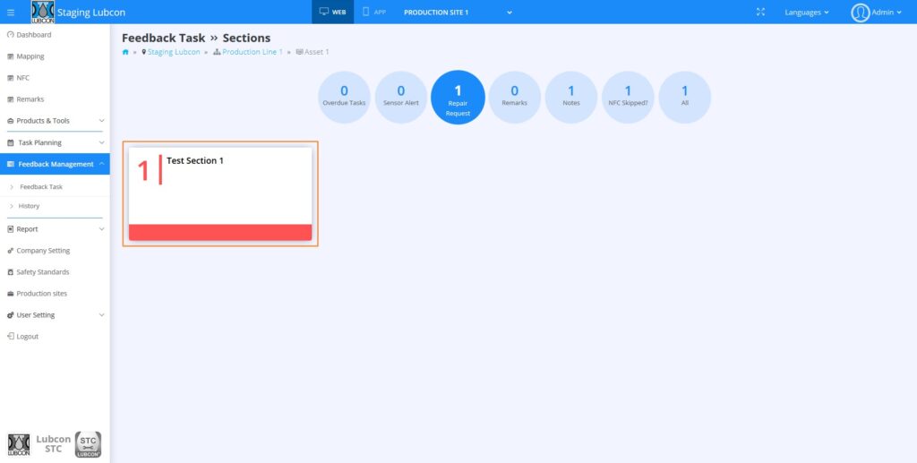Open Dashboard from the sidebar
This screenshot has width=917, height=463.
point(33,35)
